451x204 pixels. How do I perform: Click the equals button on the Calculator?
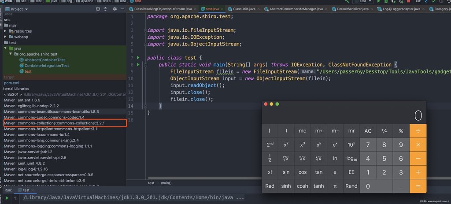(x=418, y=186)
